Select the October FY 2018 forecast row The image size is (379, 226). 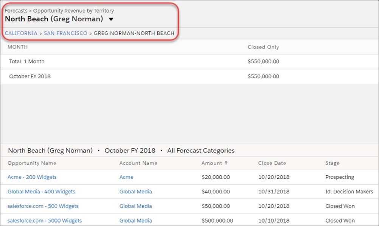tap(189, 76)
